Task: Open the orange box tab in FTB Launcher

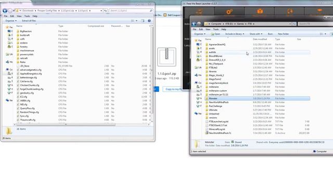Action: [x=260, y=11]
